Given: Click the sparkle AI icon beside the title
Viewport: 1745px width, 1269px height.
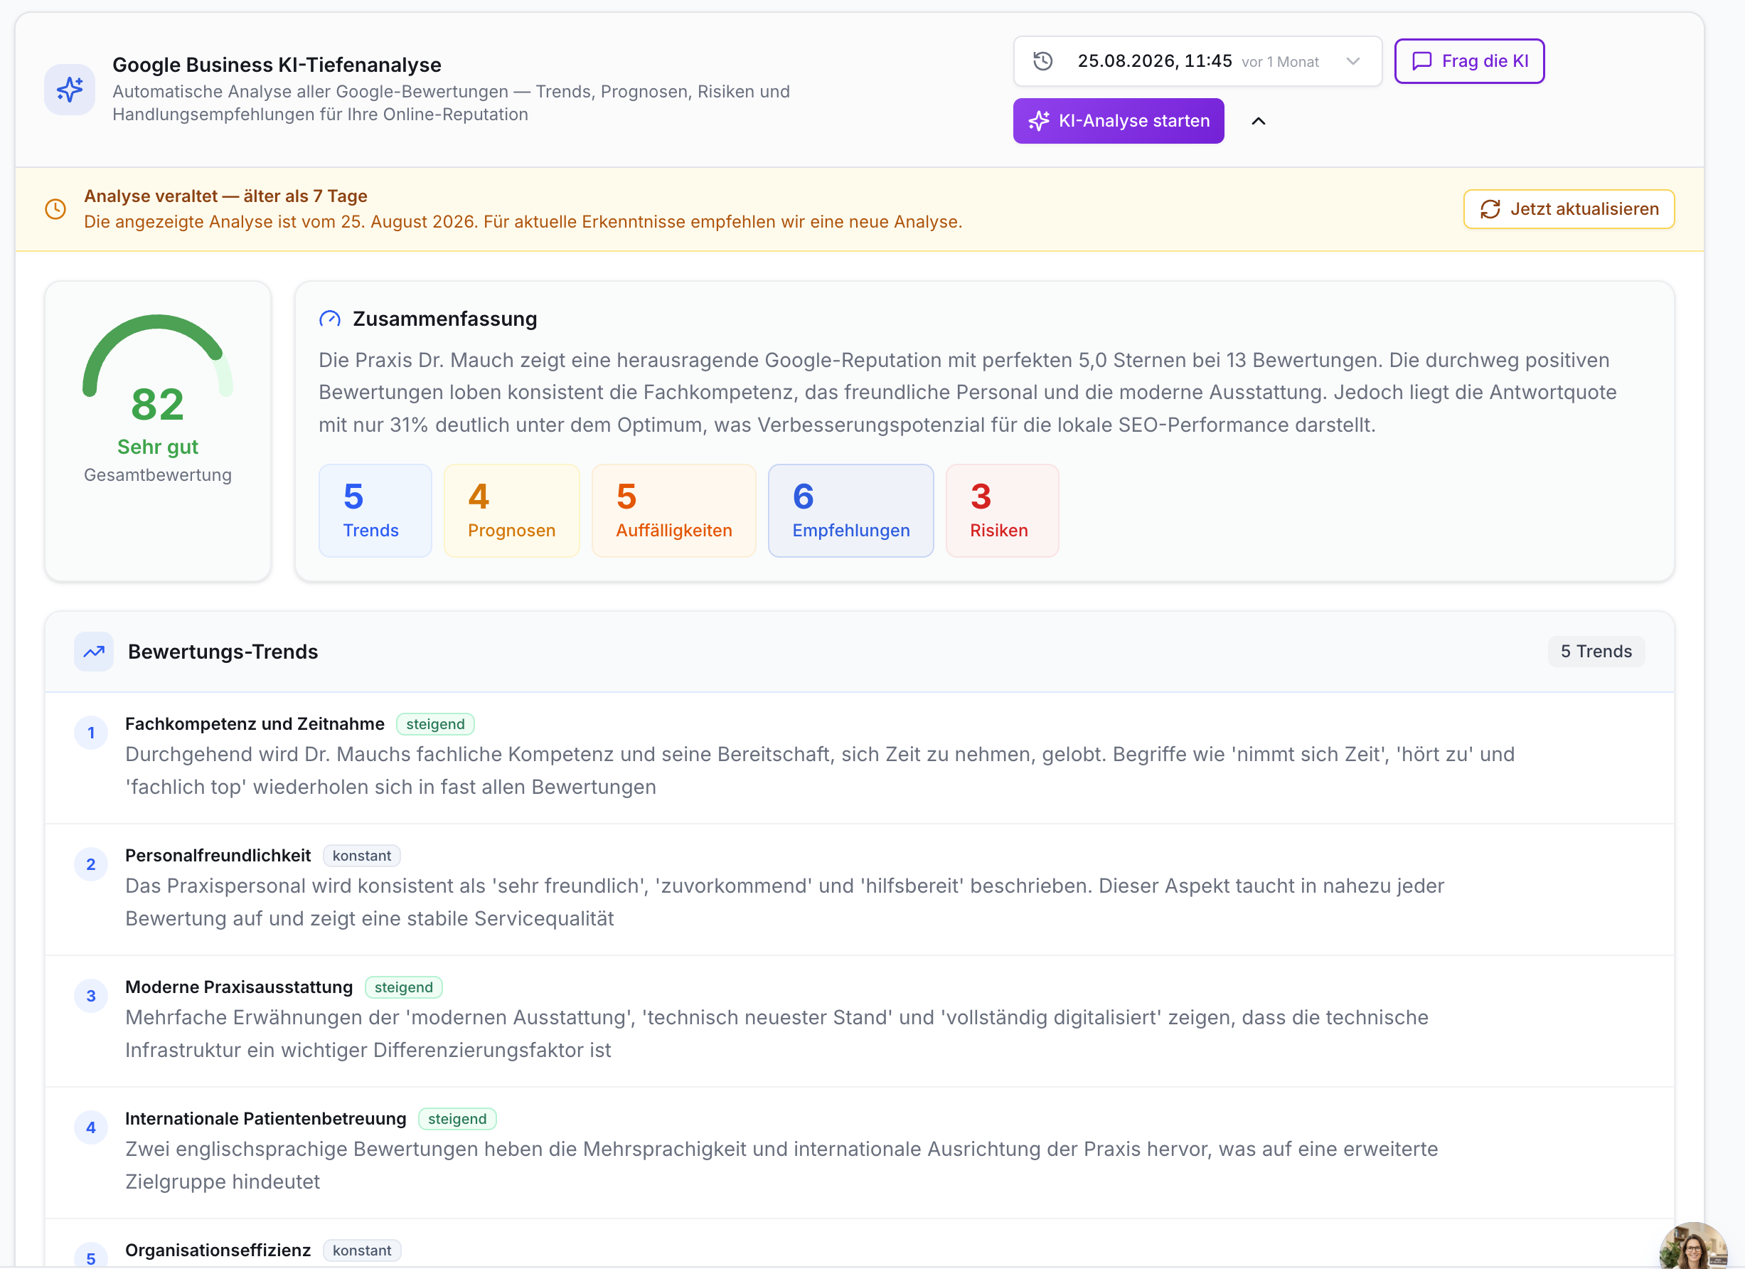Looking at the screenshot, I should 69,89.
